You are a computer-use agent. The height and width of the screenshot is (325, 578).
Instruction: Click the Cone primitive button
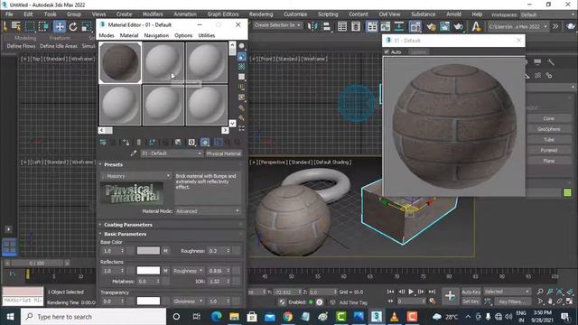point(548,118)
